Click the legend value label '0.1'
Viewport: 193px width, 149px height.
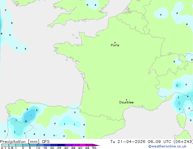click(x=3, y=148)
